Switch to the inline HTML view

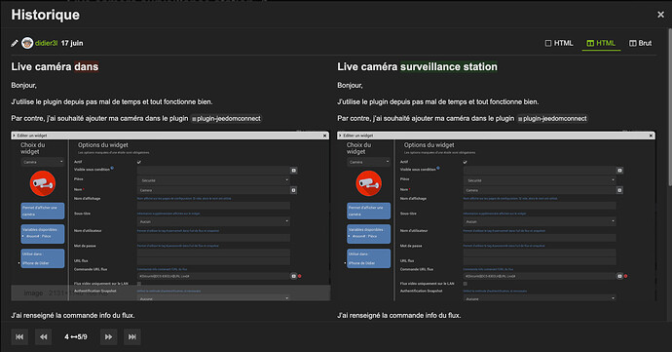(x=559, y=43)
